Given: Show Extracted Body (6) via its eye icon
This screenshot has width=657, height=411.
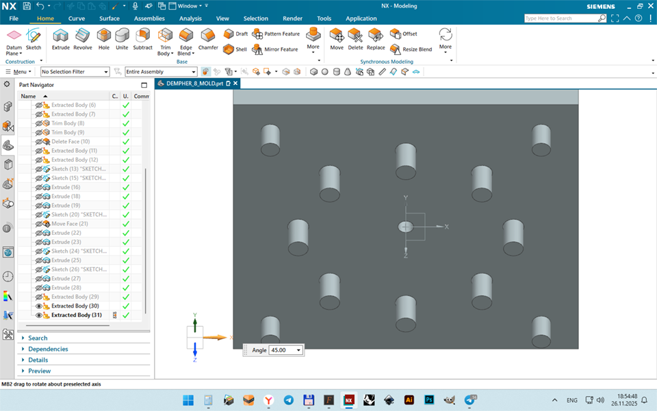Looking at the screenshot, I should [39, 105].
